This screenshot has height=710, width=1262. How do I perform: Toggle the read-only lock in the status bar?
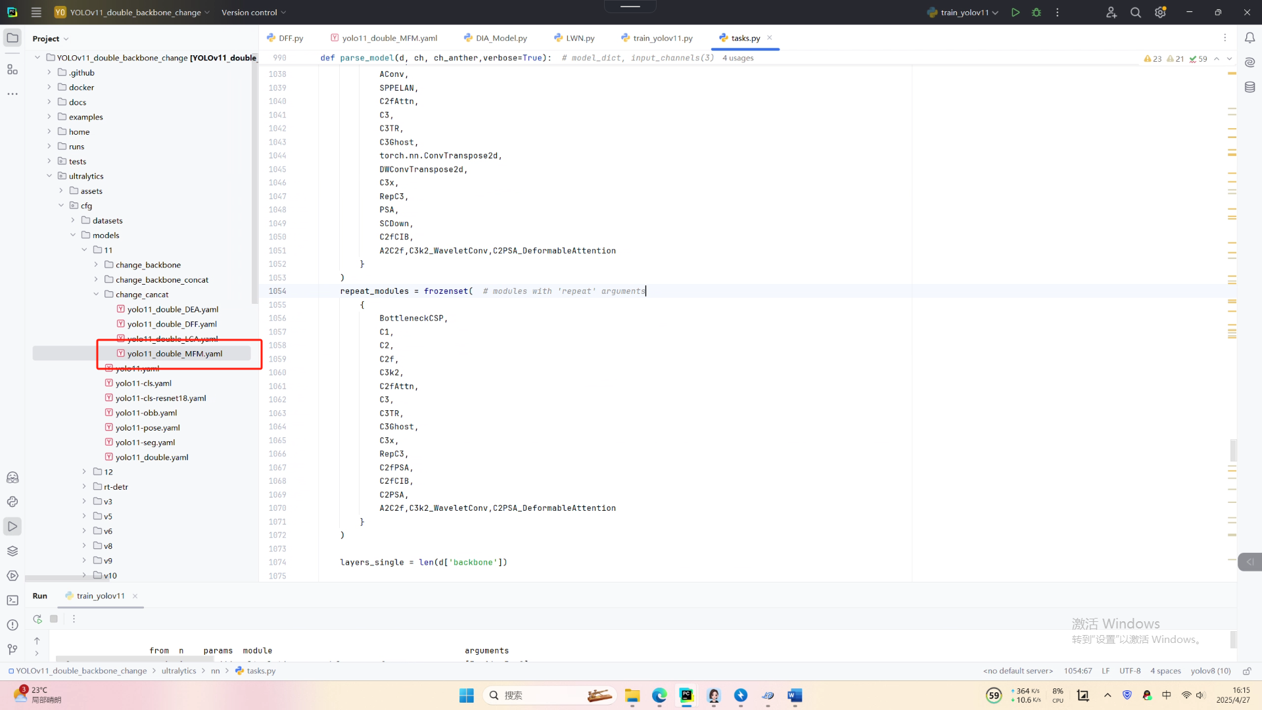(x=1247, y=671)
